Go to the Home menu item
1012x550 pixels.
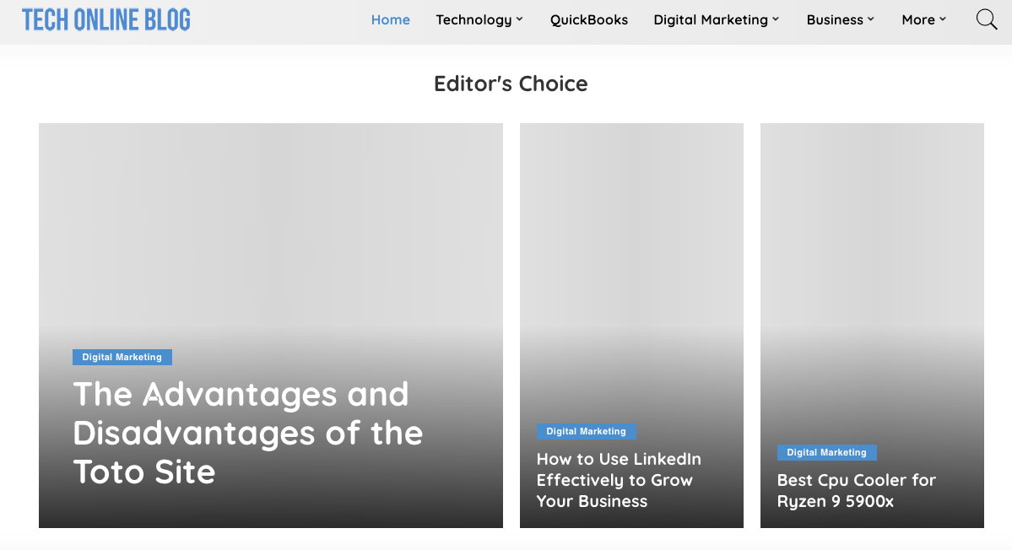tap(391, 20)
